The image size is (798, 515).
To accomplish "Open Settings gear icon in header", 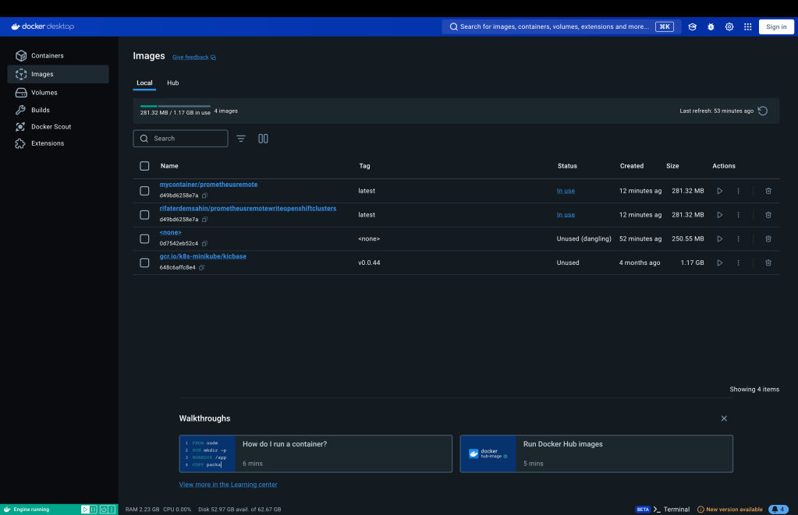I will click(729, 27).
